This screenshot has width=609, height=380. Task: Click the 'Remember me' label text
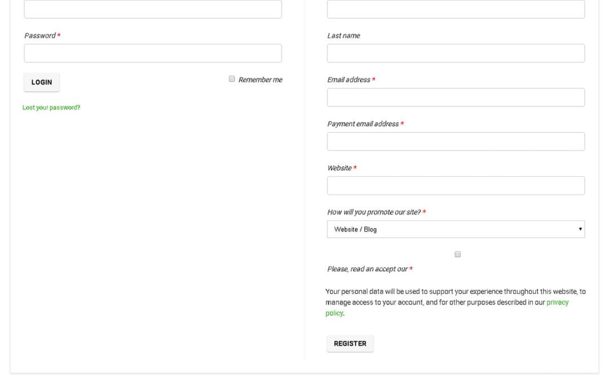click(x=260, y=80)
